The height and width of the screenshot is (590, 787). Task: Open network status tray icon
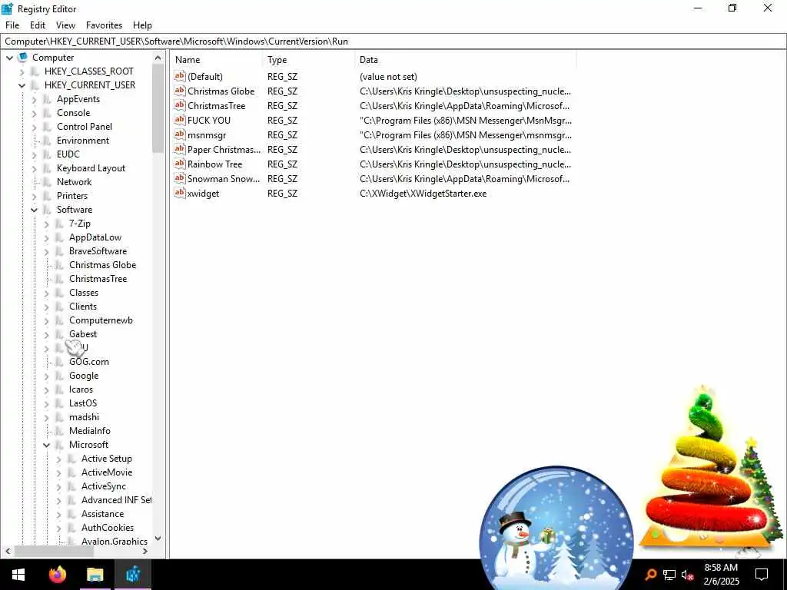click(x=669, y=575)
